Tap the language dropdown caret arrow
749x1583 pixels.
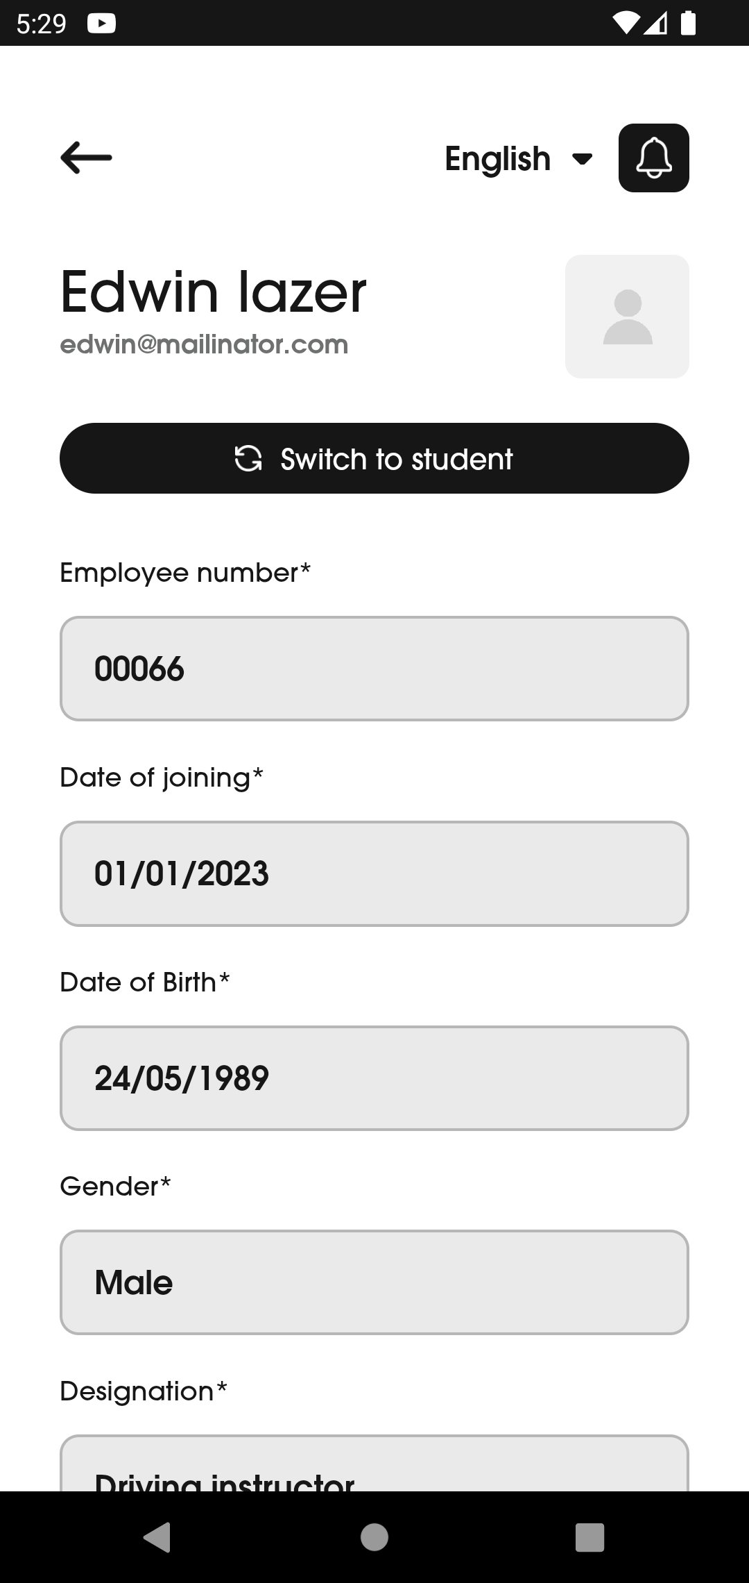[582, 159]
